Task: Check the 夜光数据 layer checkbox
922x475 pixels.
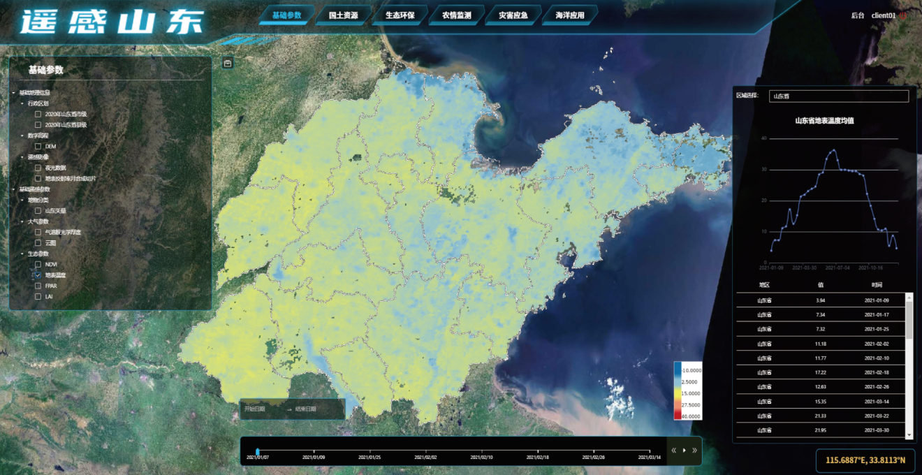Action: 38,168
